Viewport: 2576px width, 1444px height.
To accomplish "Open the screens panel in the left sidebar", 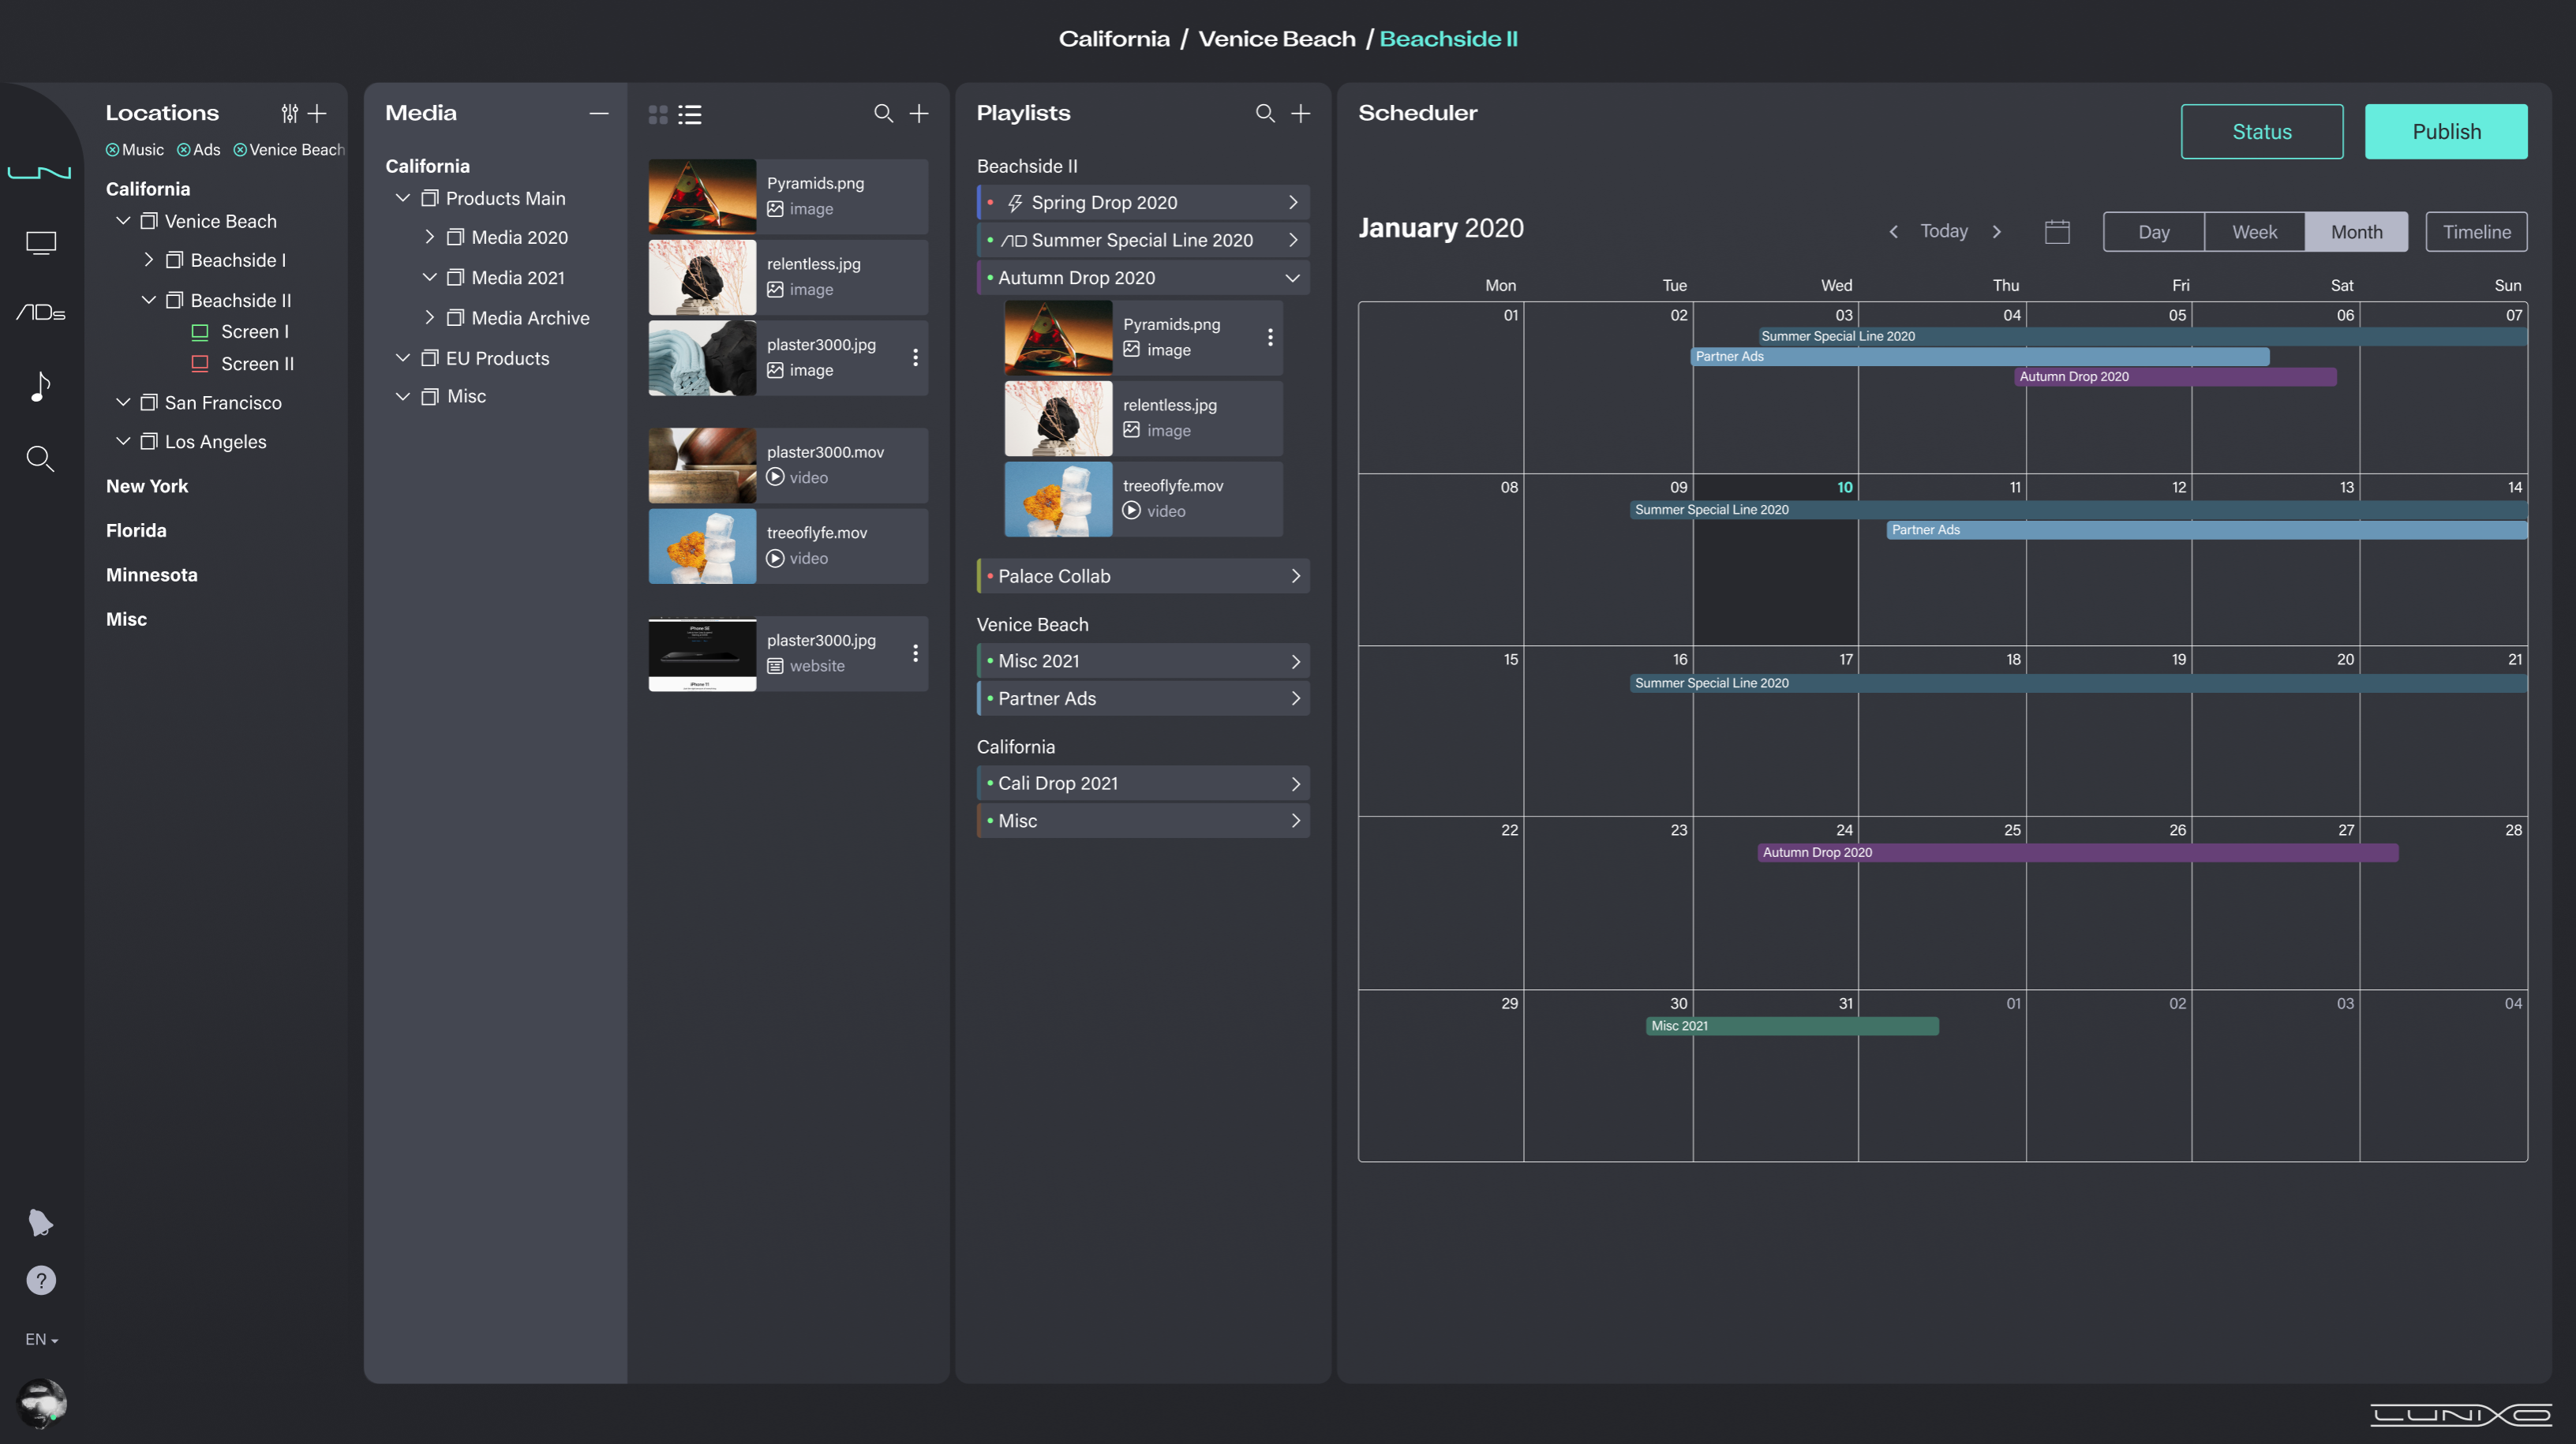I will pyautogui.click(x=40, y=242).
